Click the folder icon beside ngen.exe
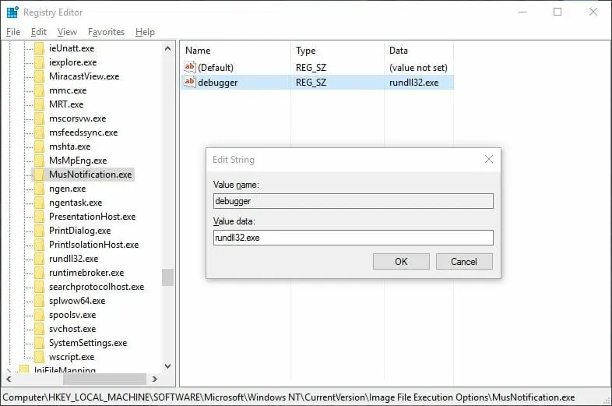612x406 pixels. tap(39, 189)
